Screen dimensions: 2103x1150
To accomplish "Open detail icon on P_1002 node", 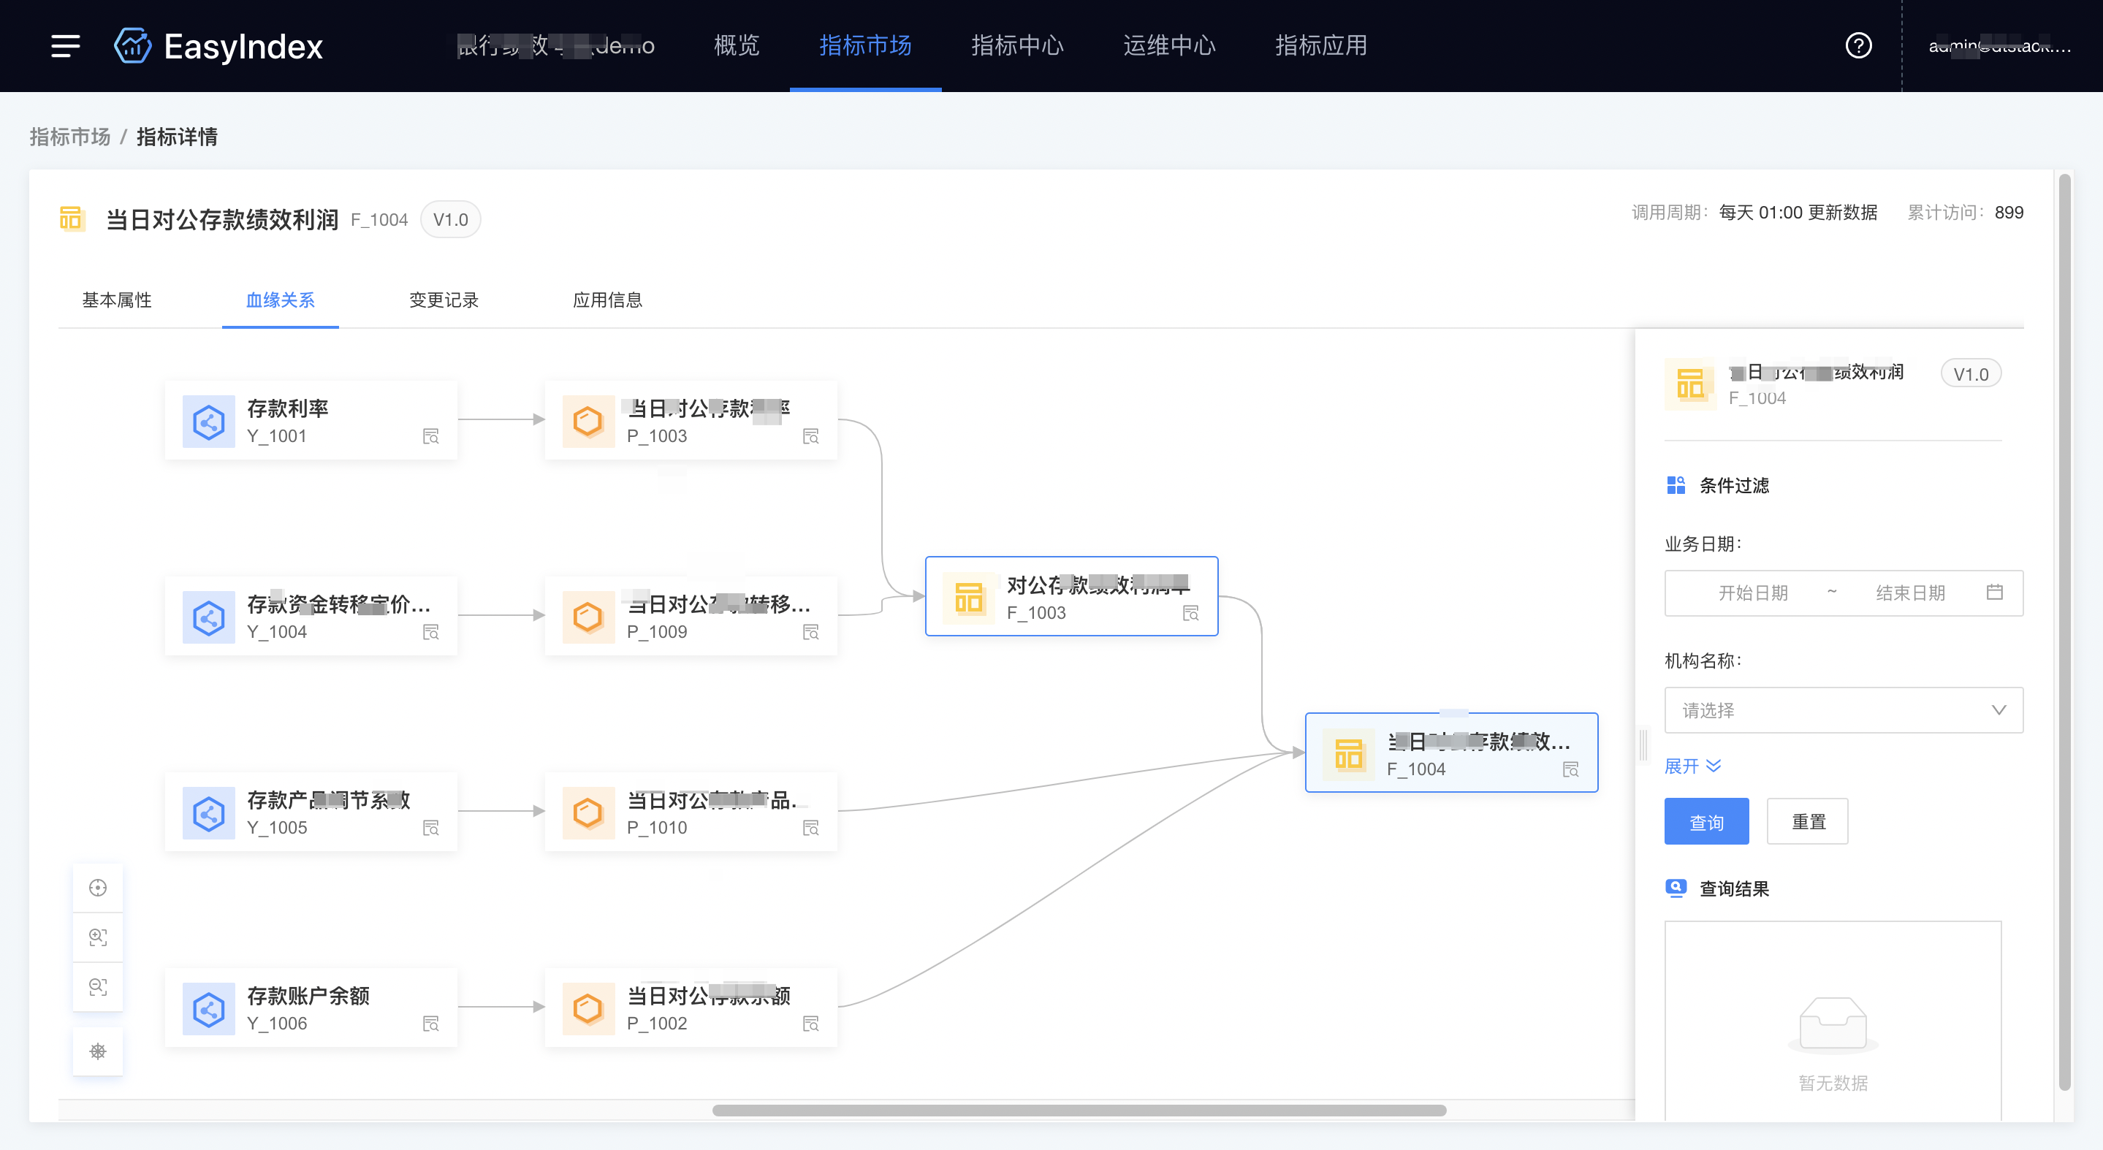I will pyautogui.click(x=810, y=1024).
